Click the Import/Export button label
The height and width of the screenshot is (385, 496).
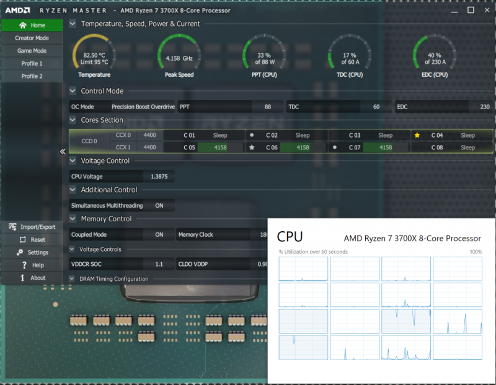click(x=38, y=227)
